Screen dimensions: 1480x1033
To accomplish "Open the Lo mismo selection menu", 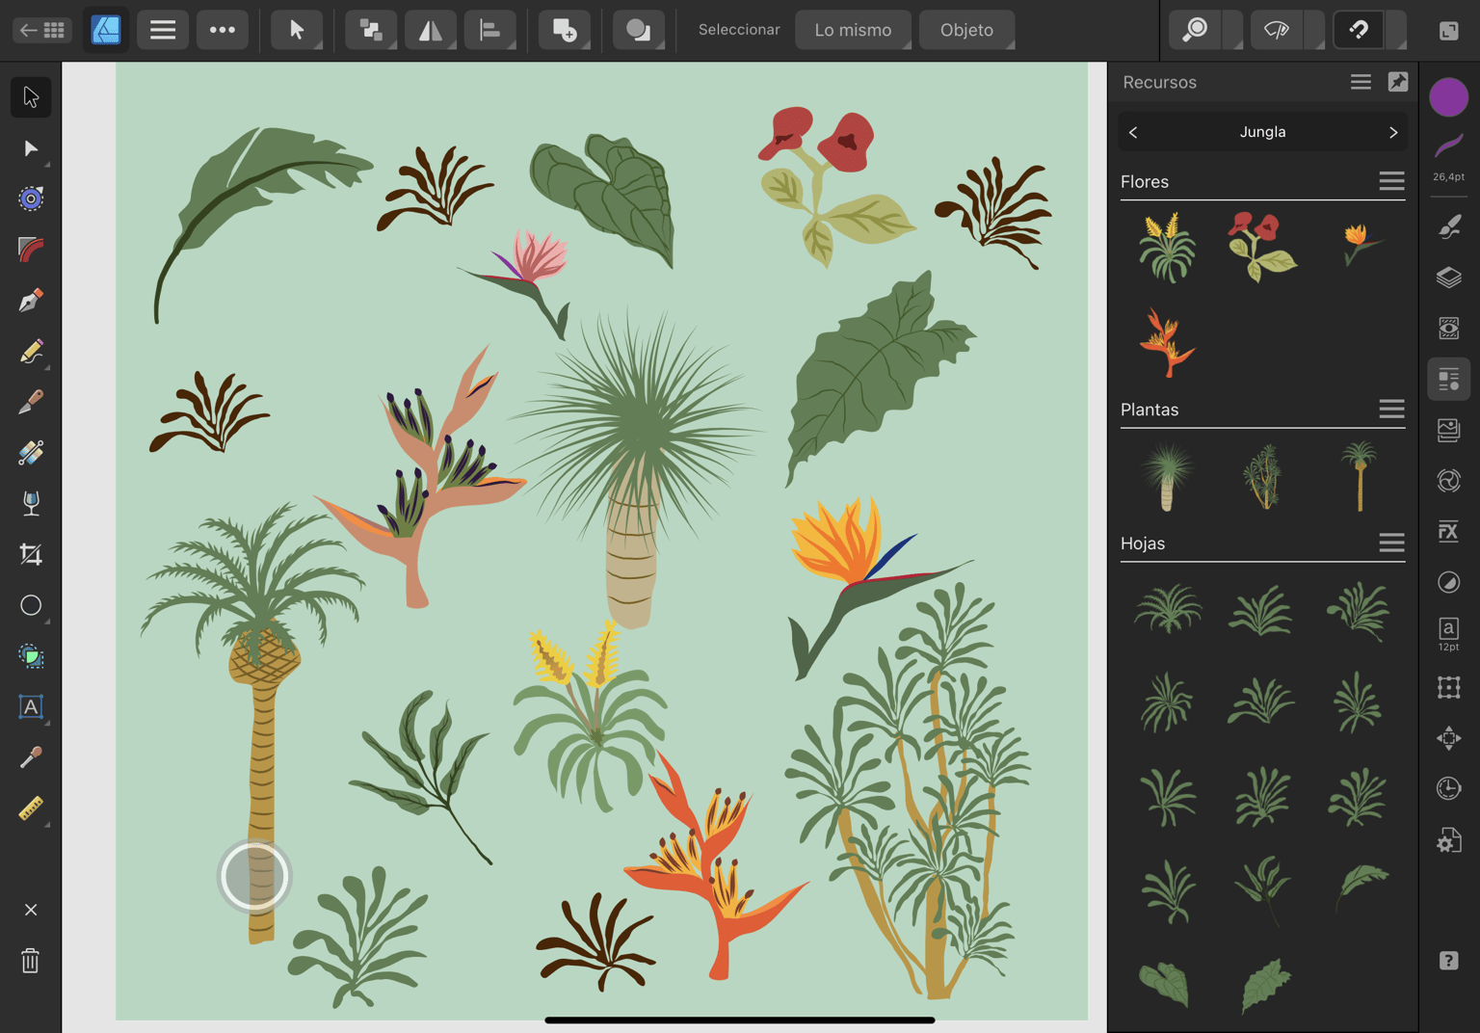I will coord(854,30).
